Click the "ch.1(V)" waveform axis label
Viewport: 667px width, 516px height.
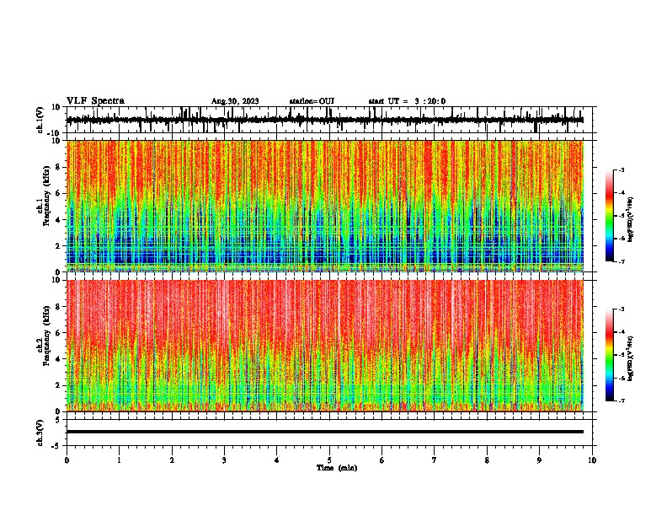40,120
